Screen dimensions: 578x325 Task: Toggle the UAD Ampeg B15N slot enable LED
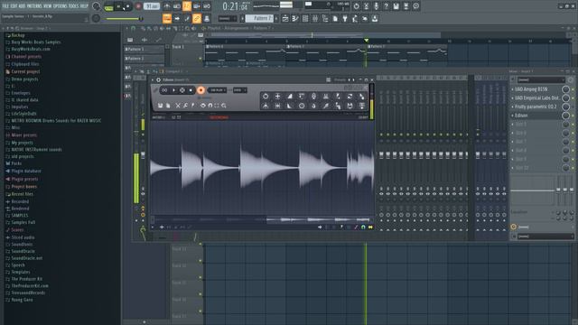[573, 89]
